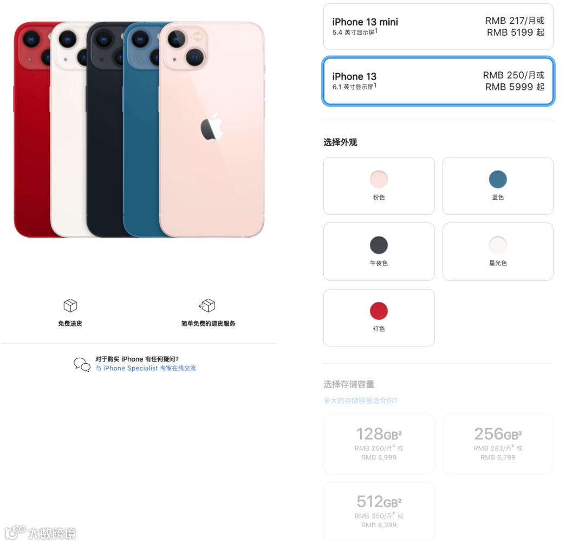
Task: Click the 简单免费的退货服务 label
Action: tap(208, 323)
